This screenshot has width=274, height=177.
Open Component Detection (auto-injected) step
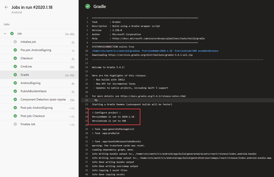click(39, 99)
